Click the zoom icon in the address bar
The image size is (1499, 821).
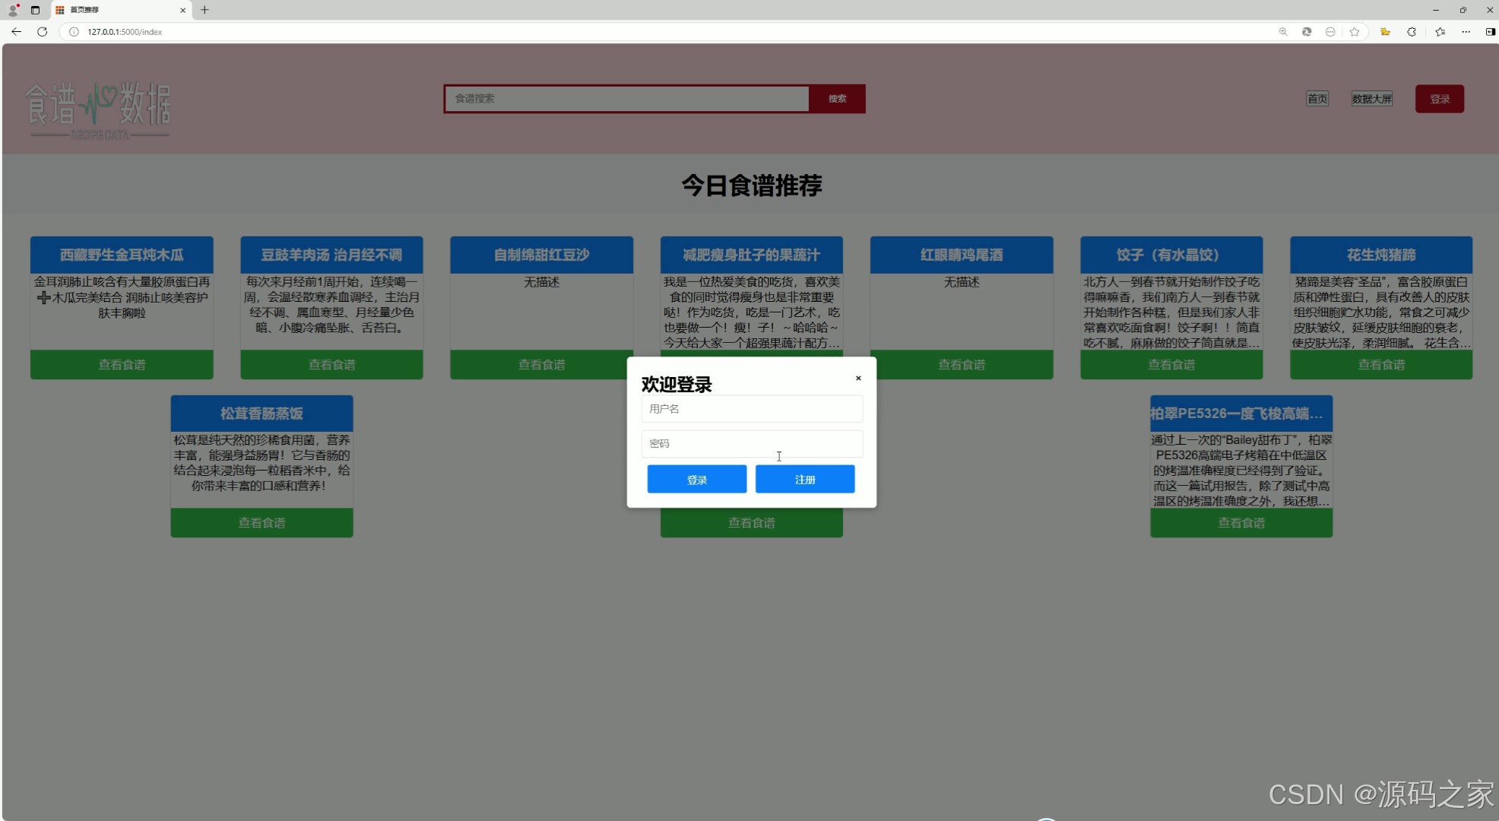pyautogui.click(x=1283, y=32)
